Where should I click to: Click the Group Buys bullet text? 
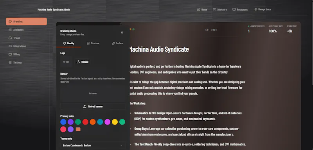(187, 132)
